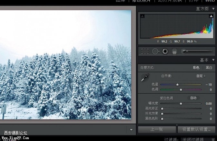Select the Crop Overlay tool
217x141 pixels.
click(145, 51)
